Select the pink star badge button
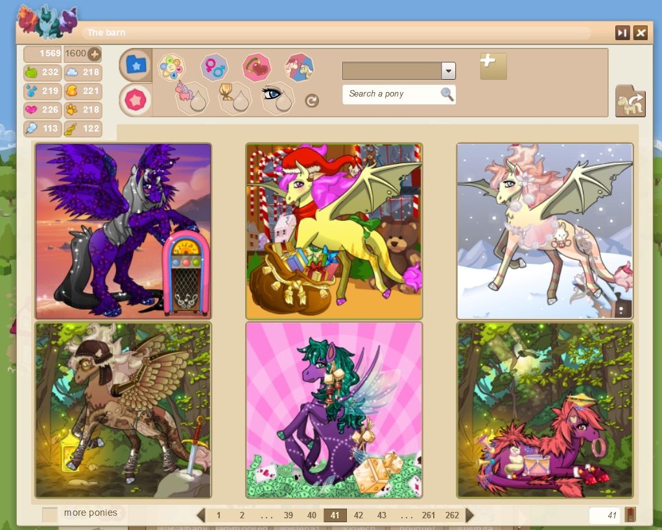Image resolution: width=662 pixels, height=530 pixels. (136, 100)
